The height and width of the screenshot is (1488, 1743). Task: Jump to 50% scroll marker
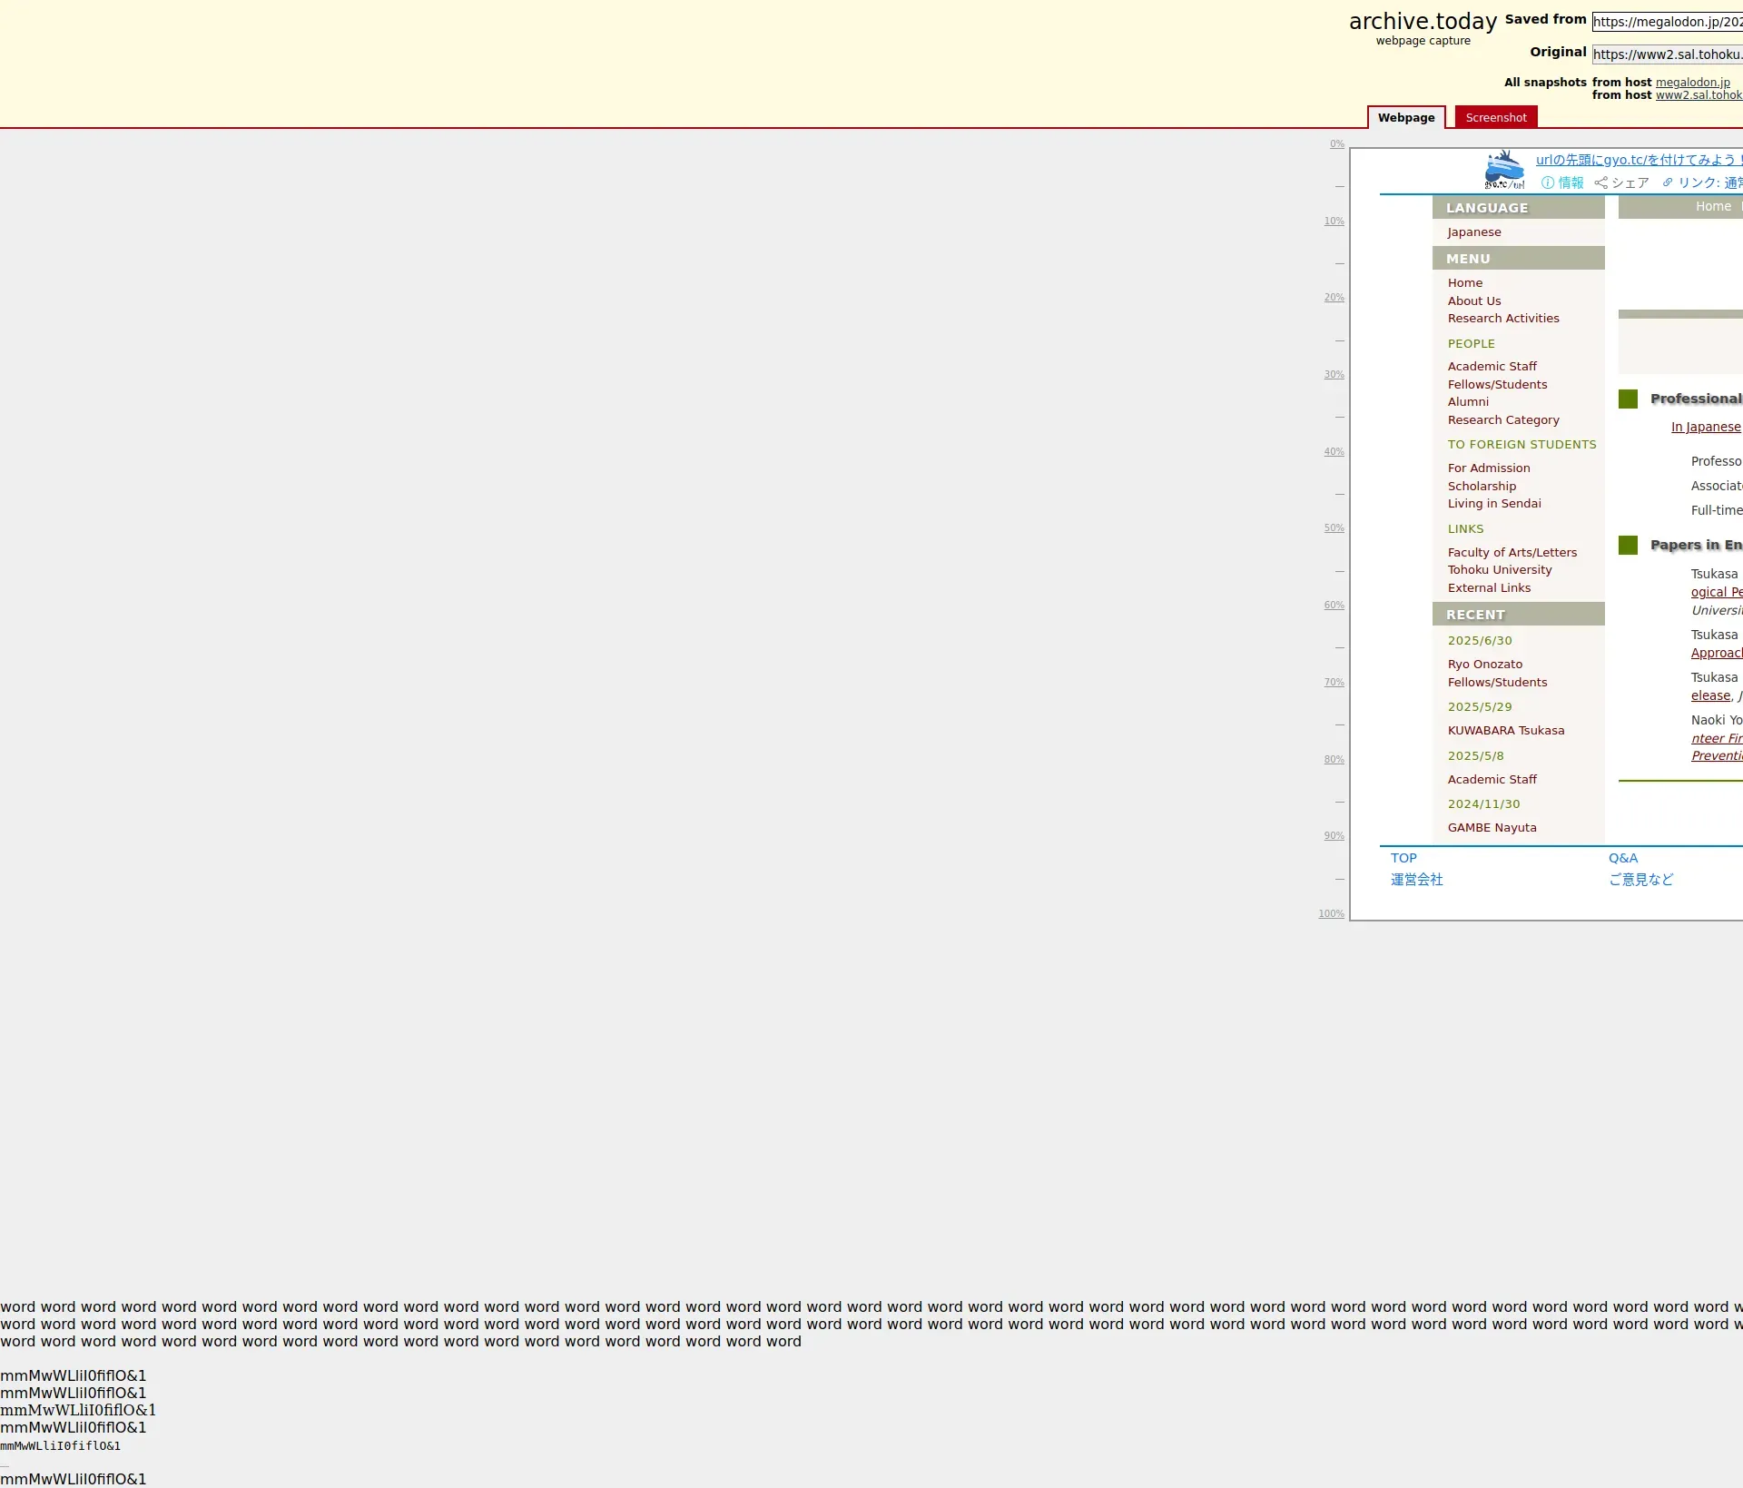[1333, 528]
